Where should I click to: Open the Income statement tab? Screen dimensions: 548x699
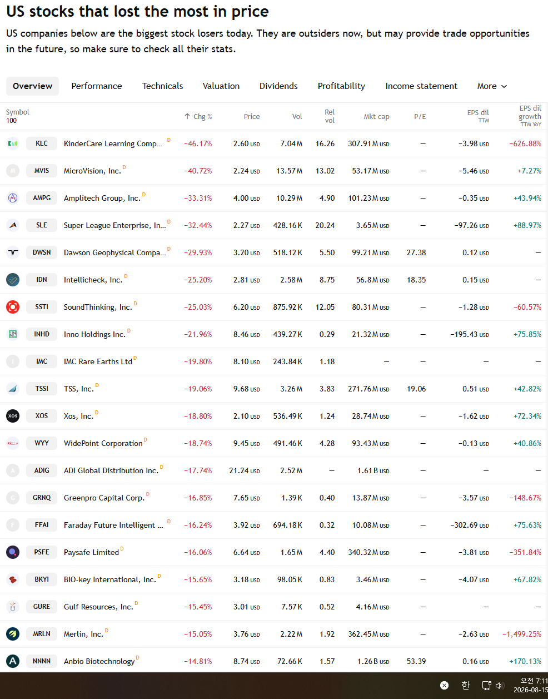coord(421,86)
